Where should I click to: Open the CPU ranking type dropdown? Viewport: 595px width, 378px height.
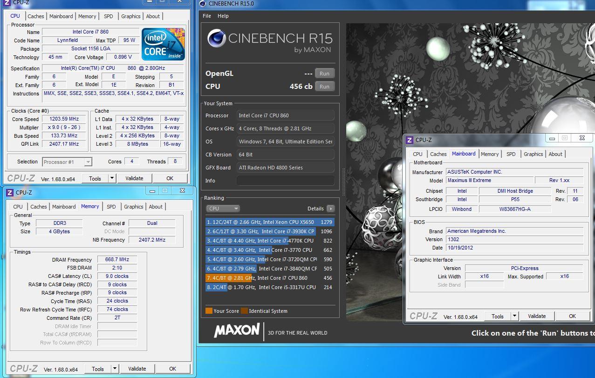point(223,209)
